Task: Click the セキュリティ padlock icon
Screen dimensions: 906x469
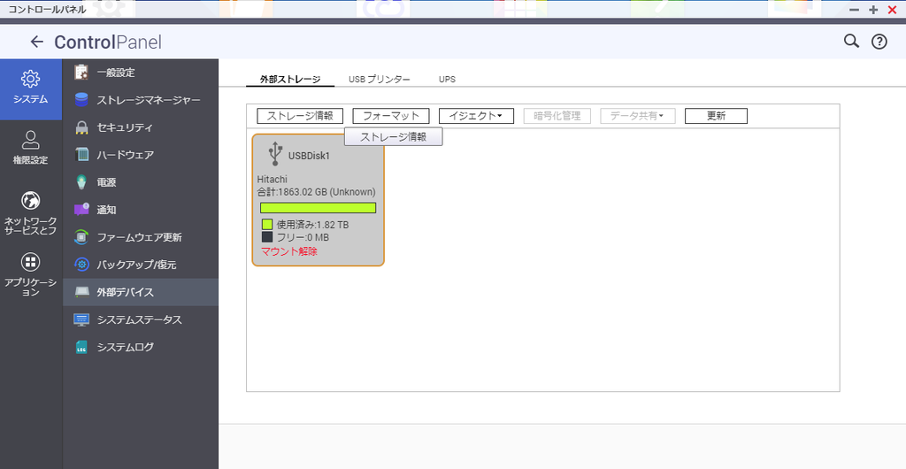Action: point(81,127)
